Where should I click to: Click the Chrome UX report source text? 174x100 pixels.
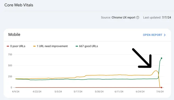tap(124, 18)
